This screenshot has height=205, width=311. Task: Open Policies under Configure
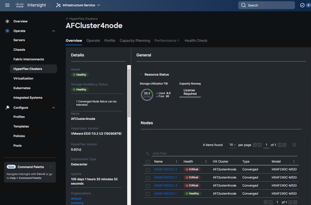click(19, 136)
